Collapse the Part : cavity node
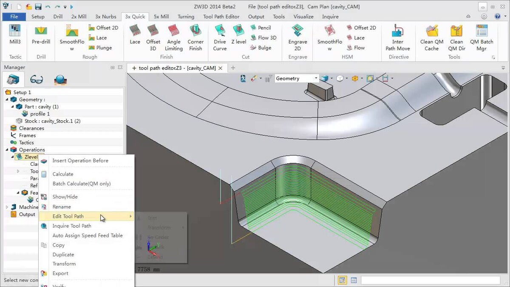This screenshot has height=287, width=510. coord(13,107)
